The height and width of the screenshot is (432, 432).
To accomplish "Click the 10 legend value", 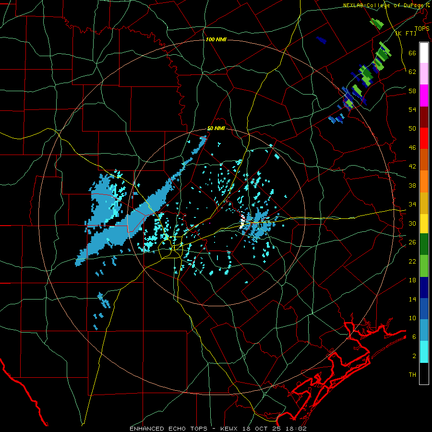I will (412, 318).
